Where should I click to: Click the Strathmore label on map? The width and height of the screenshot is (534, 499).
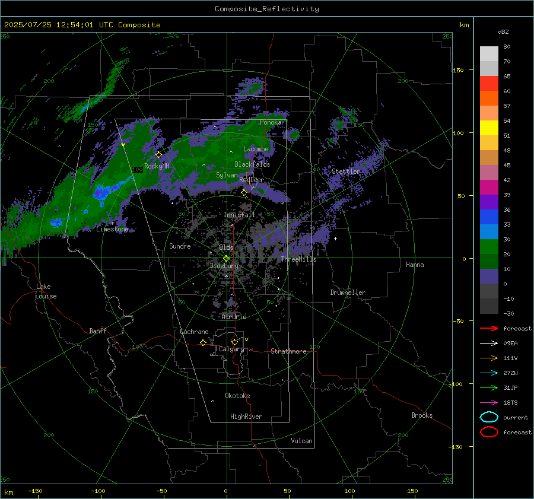coord(288,351)
